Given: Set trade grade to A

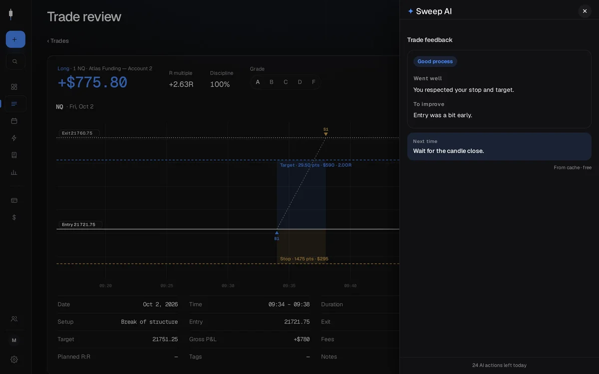Looking at the screenshot, I should point(258,82).
